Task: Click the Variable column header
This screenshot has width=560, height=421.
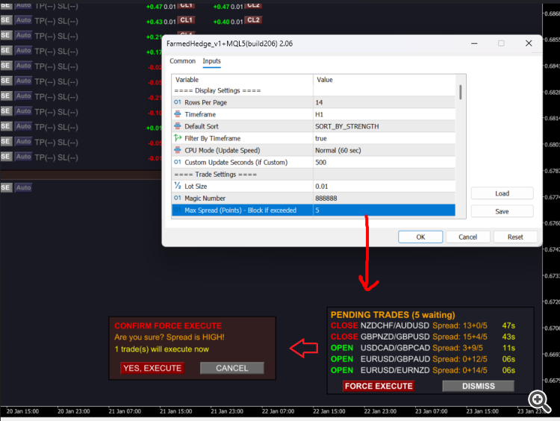Action: click(x=243, y=80)
